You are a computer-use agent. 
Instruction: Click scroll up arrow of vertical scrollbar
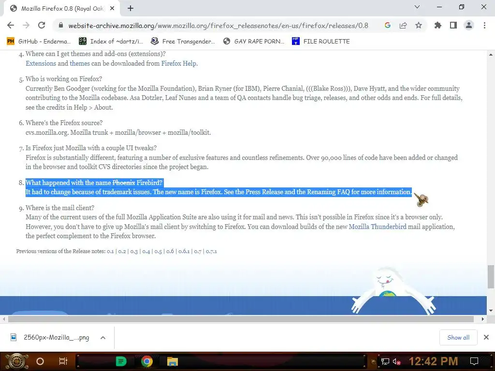tap(491, 55)
